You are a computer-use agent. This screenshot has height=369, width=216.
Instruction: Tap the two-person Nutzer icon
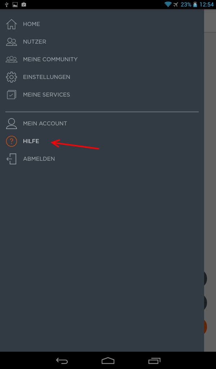tap(11, 42)
